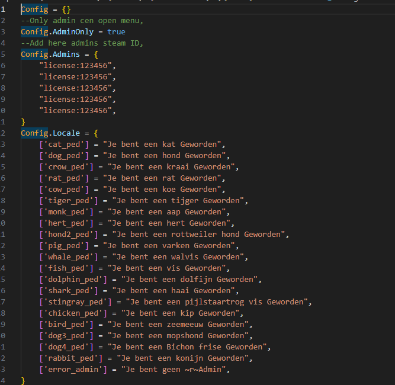395x385 pixels.
Task: Click the ['hond2_ped'] key
Action: pos(69,235)
